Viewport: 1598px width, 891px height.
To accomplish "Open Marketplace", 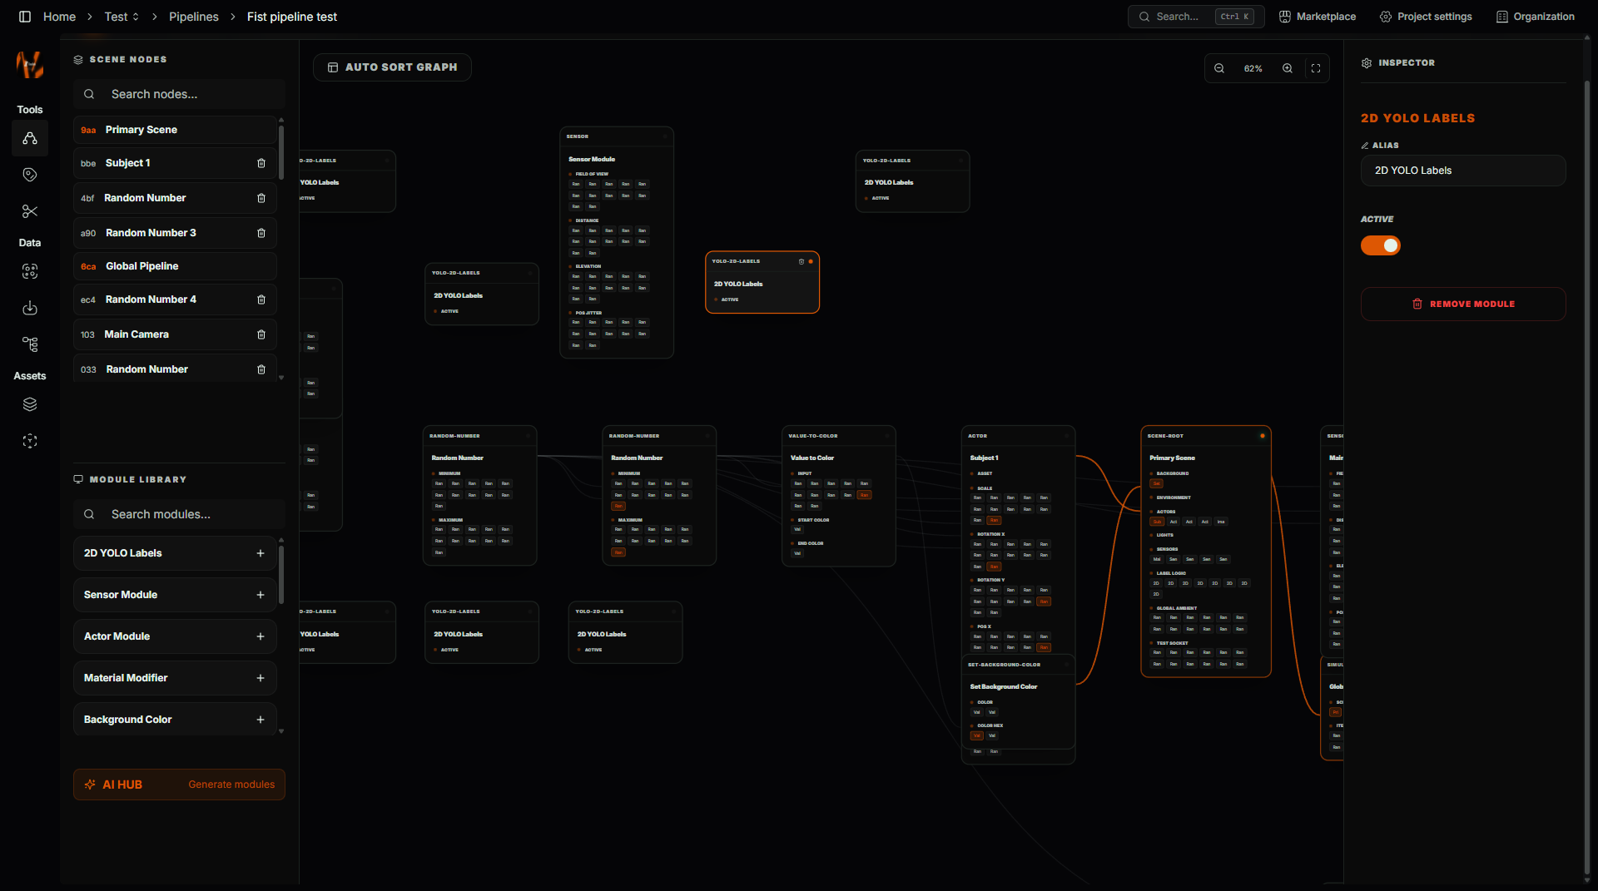I will (1318, 17).
